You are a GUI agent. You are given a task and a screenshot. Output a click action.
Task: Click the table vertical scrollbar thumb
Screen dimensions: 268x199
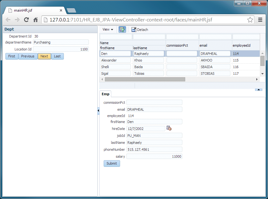262,61
